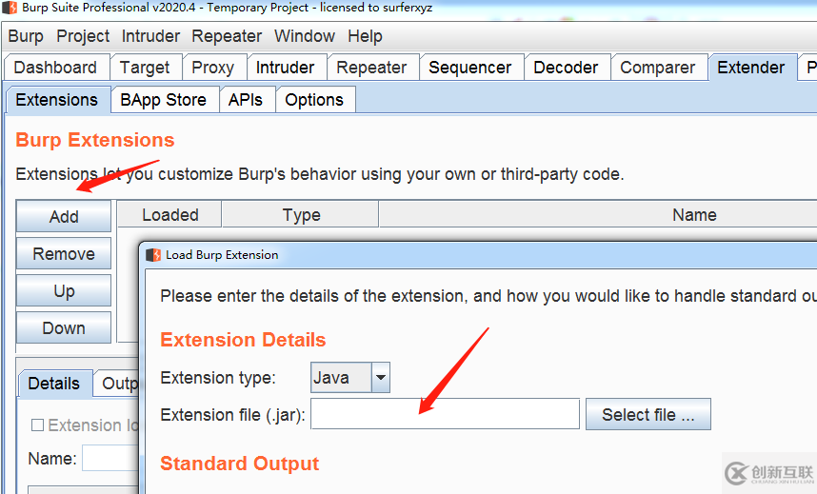Open the BApp Store sub-tab

(163, 100)
